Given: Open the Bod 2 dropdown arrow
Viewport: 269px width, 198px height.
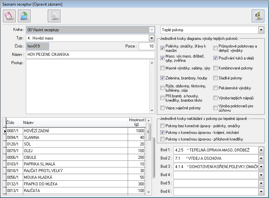Looking at the screenshot, I should pos(261,158).
